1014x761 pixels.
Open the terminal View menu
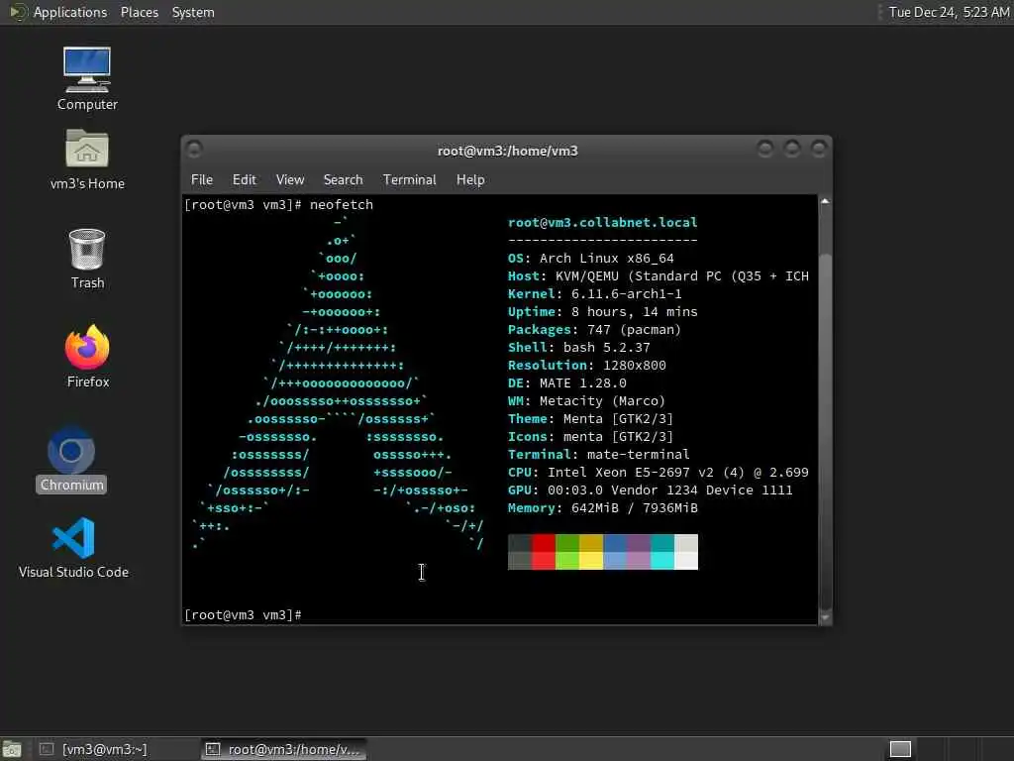(290, 180)
